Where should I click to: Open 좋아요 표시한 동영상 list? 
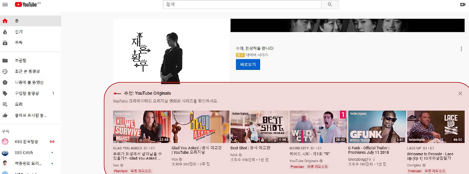[x=30, y=115]
